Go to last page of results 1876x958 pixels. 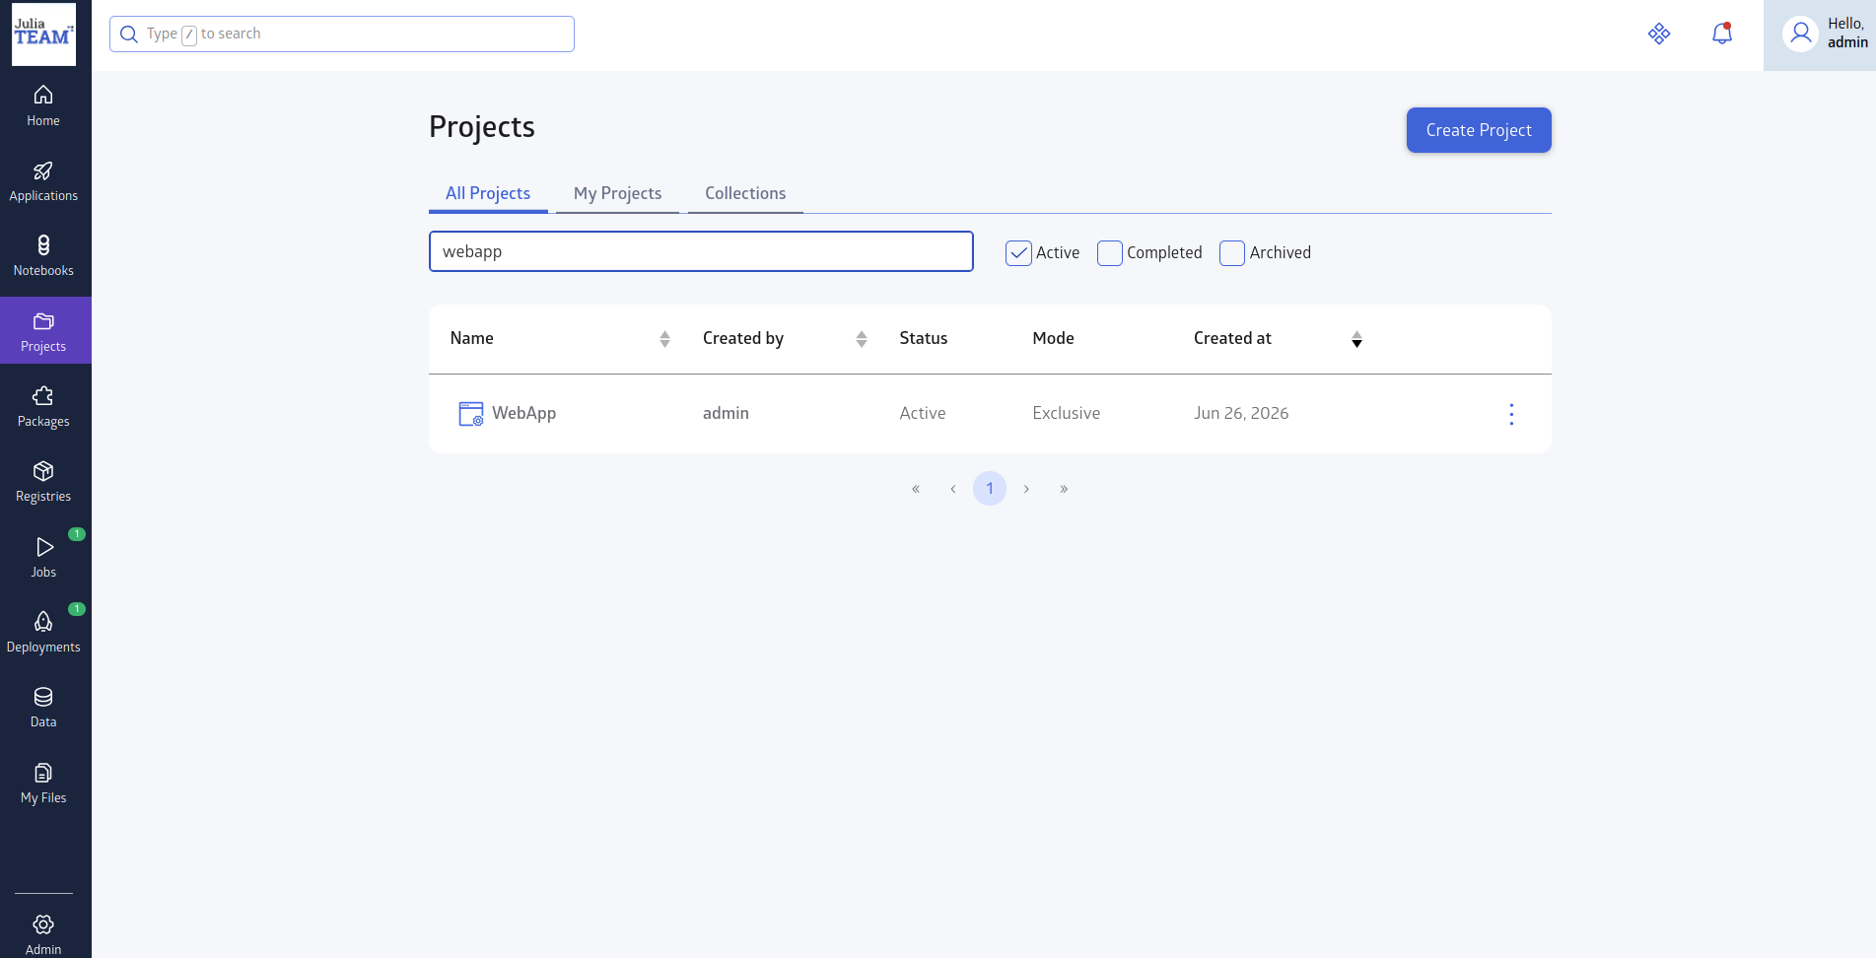coord(1064,489)
